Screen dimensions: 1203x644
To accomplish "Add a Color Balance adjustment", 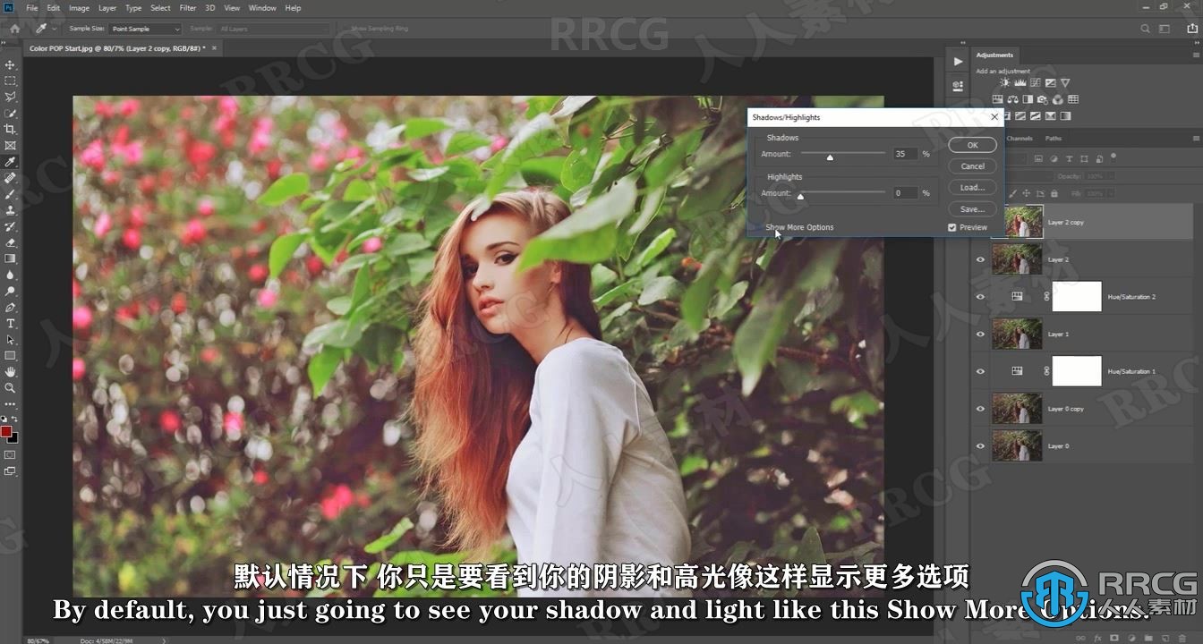I will coord(1012,99).
